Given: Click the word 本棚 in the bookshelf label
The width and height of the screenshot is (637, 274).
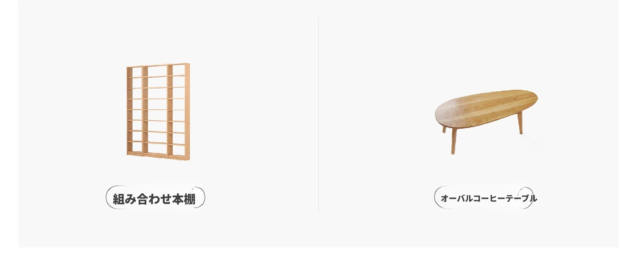Looking at the screenshot, I should 184,199.
